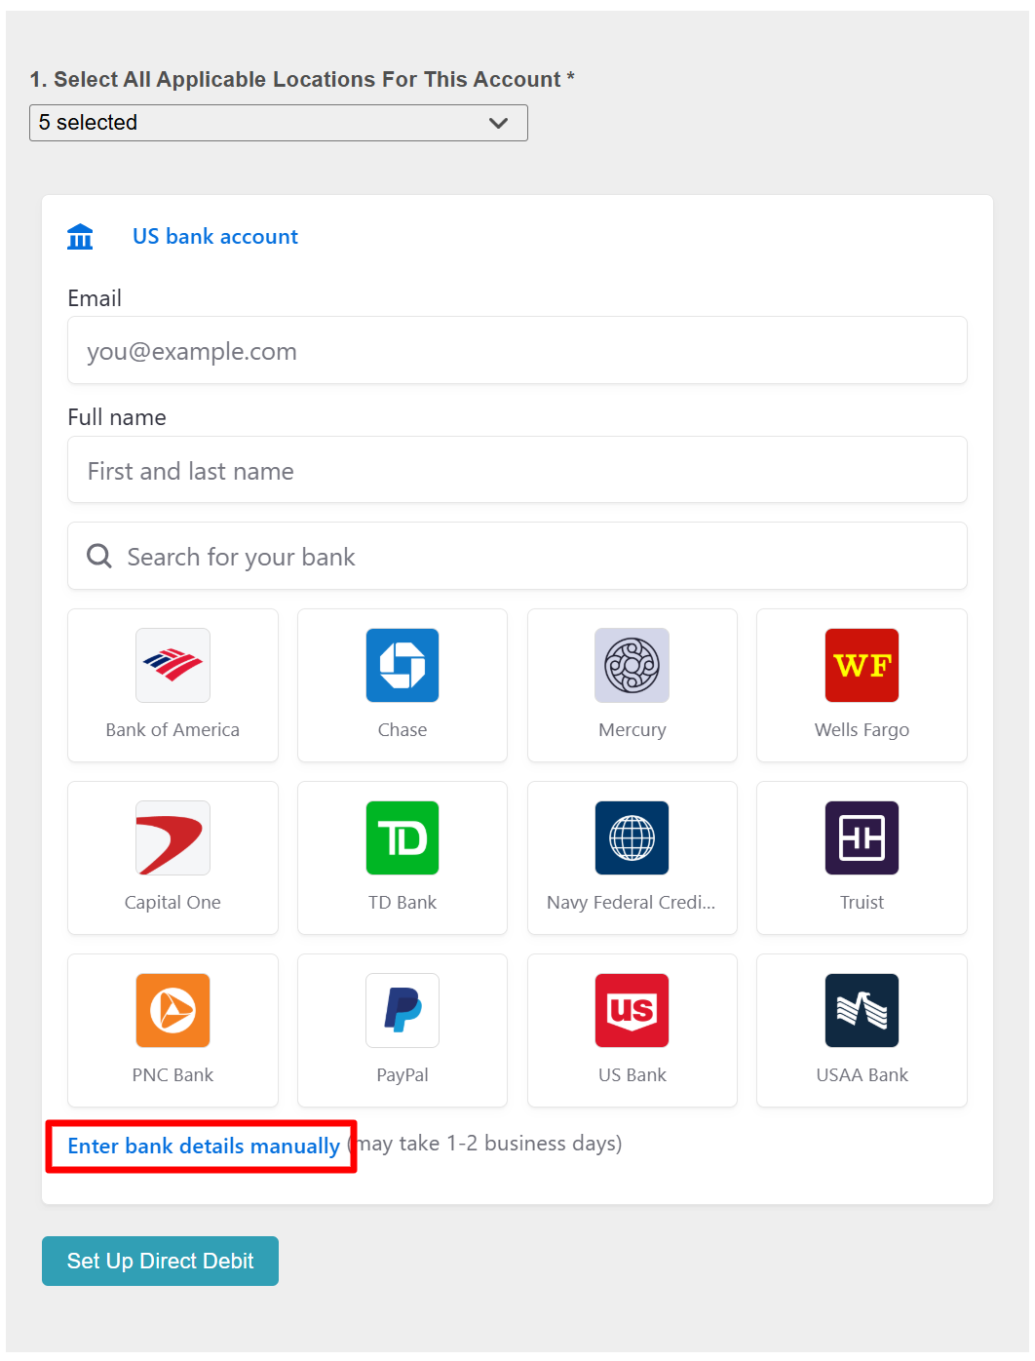
Task: Click the 'PNC Bank' label text
Action: coord(172,1074)
